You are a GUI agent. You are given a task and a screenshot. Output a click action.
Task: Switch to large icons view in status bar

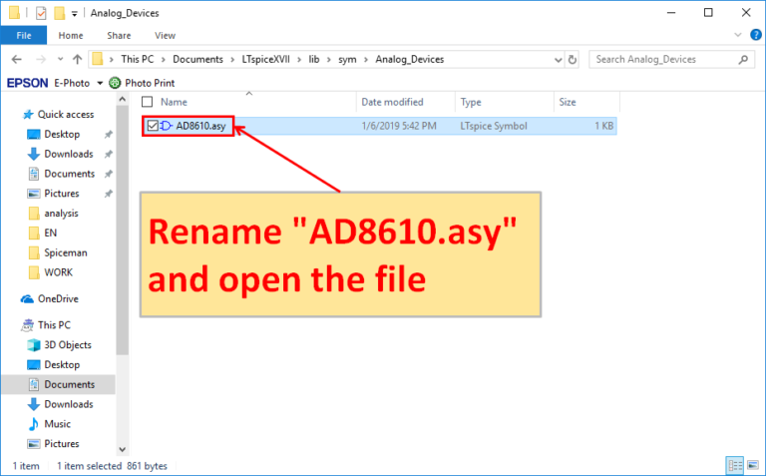[x=751, y=466]
